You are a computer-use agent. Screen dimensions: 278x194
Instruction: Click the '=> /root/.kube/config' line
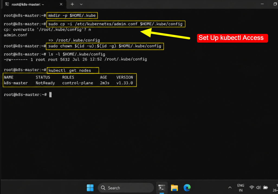tap(74, 40)
